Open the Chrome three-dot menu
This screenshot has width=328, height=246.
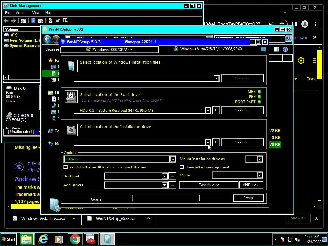[x=315, y=24]
